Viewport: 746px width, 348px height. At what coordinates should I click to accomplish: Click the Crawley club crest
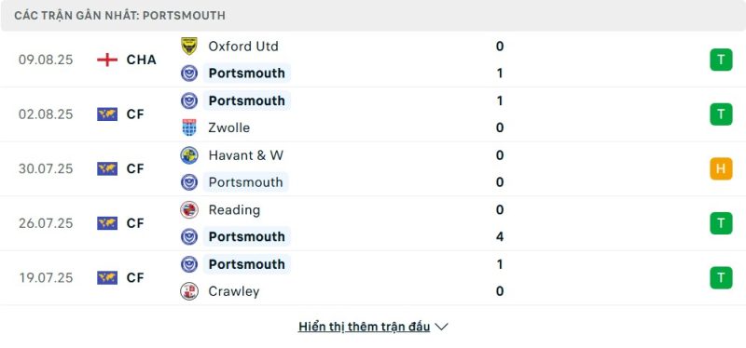point(189,291)
